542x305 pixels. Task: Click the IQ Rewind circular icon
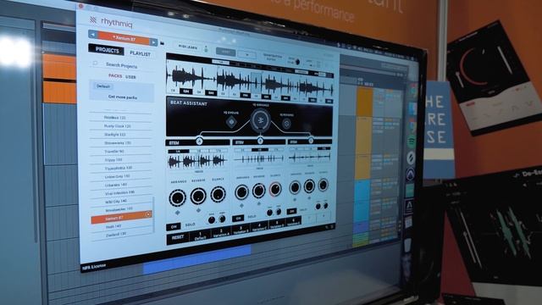pos(286,124)
